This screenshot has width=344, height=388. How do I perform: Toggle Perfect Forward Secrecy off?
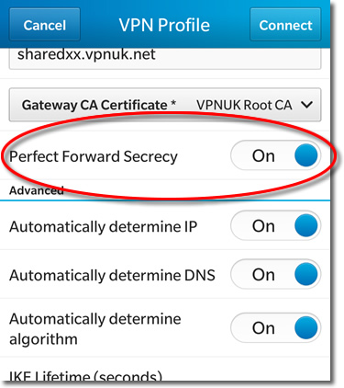point(276,155)
